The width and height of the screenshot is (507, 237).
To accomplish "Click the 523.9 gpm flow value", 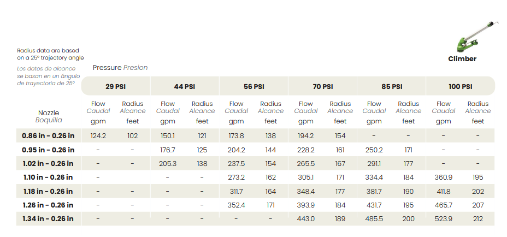I will coord(443,218).
